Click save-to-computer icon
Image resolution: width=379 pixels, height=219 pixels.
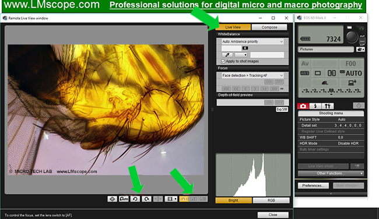point(352,83)
